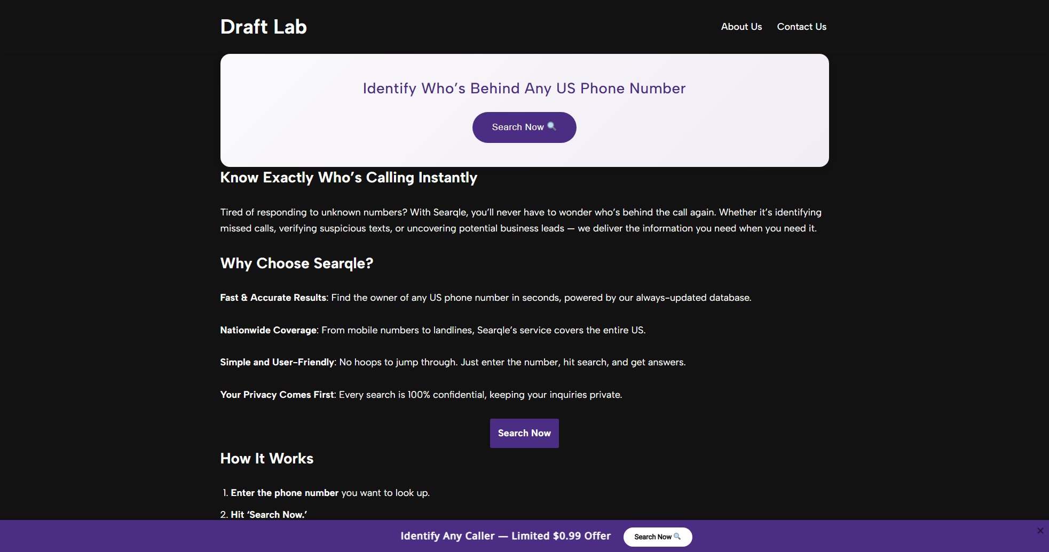Close the bottom promotional offer banner
Viewport: 1049px width, 552px height.
point(1040,531)
